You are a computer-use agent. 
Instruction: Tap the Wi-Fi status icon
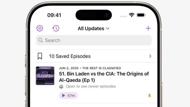pos(132,15)
